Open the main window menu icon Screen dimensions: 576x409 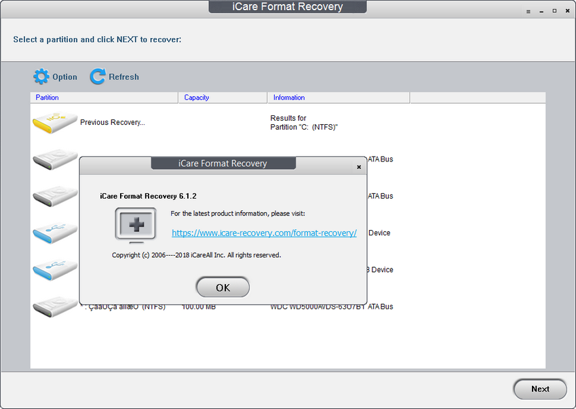529,12
